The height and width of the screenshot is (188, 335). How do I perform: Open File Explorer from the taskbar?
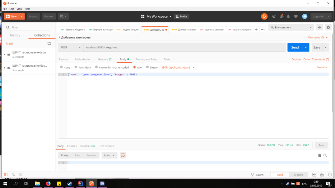(x=37, y=184)
